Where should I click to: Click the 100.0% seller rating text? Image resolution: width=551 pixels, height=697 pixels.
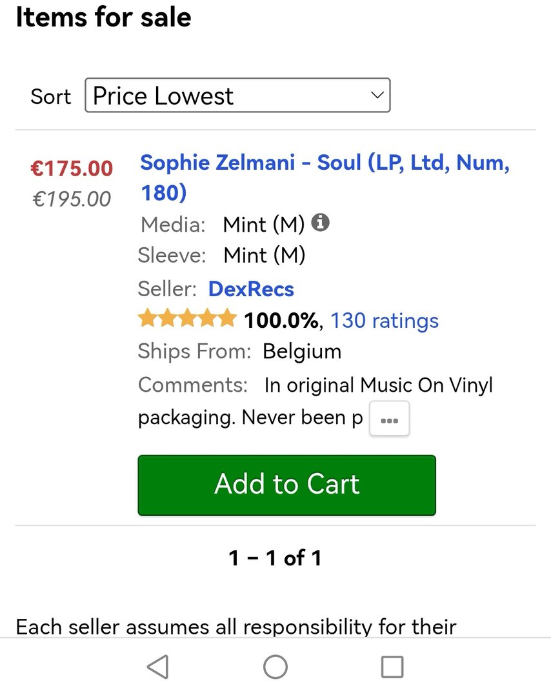pyautogui.click(x=281, y=320)
